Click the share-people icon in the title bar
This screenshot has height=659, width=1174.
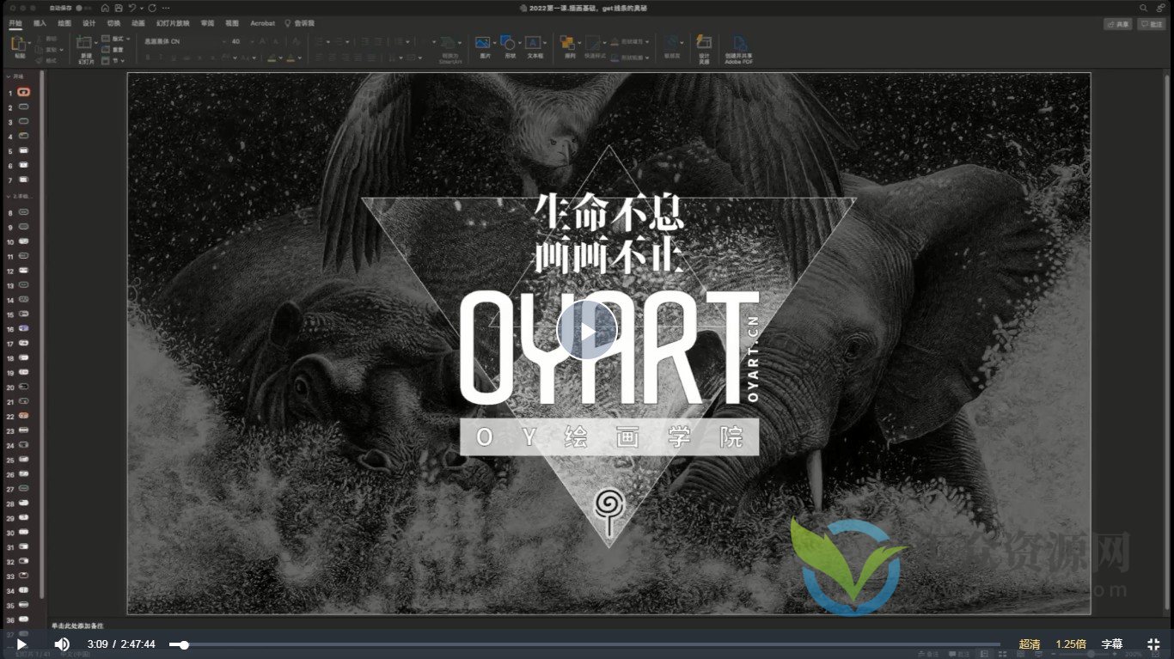click(x=1159, y=8)
